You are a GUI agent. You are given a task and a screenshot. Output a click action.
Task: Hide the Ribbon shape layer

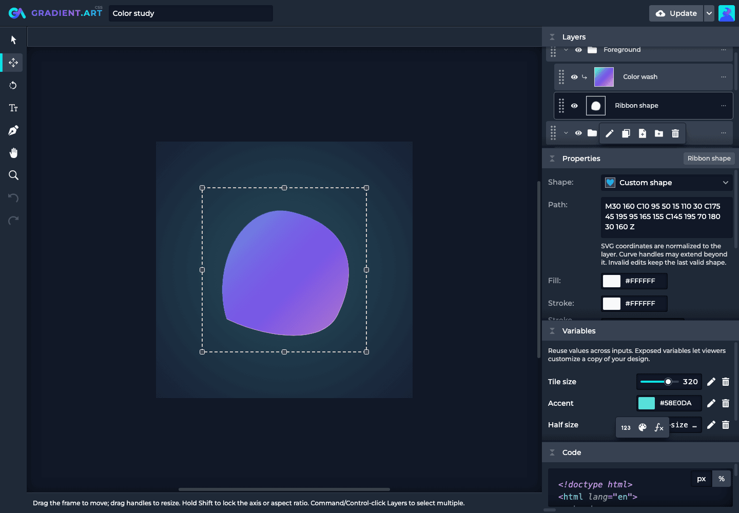coord(574,106)
